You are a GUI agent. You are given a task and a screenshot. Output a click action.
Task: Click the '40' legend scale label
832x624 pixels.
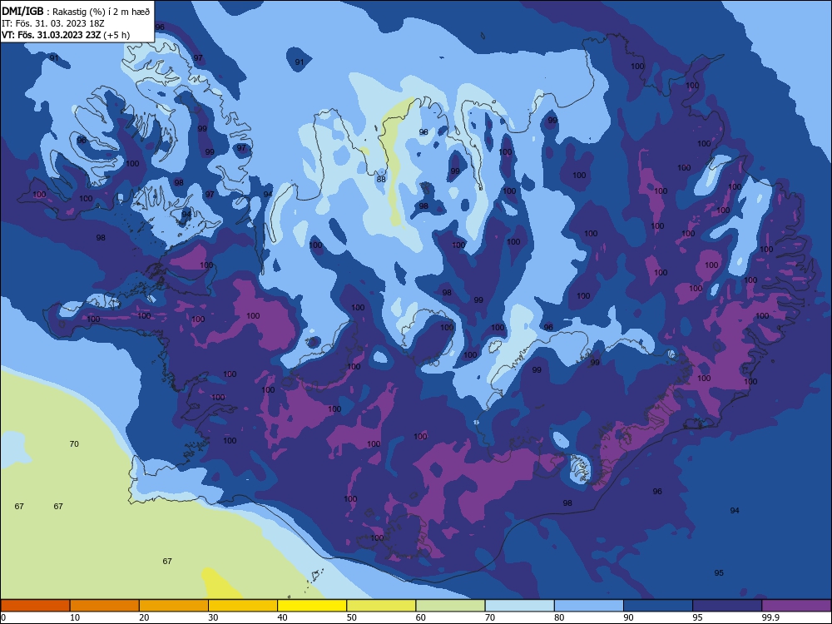pyautogui.click(x=282, y=617)
